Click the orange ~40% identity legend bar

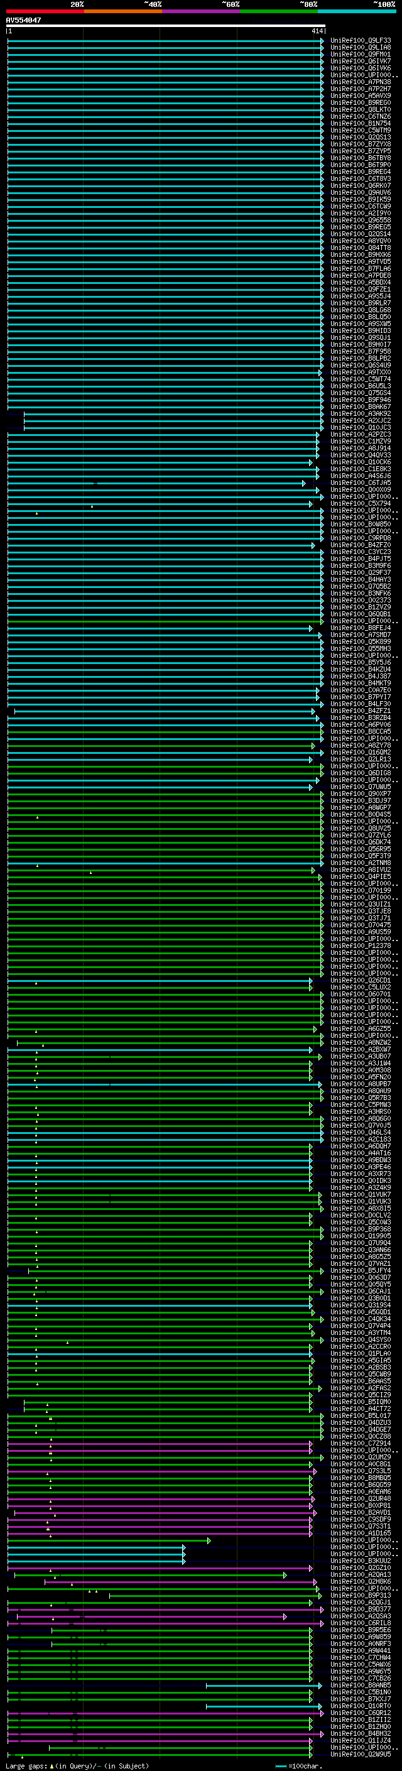pos(122,12)
